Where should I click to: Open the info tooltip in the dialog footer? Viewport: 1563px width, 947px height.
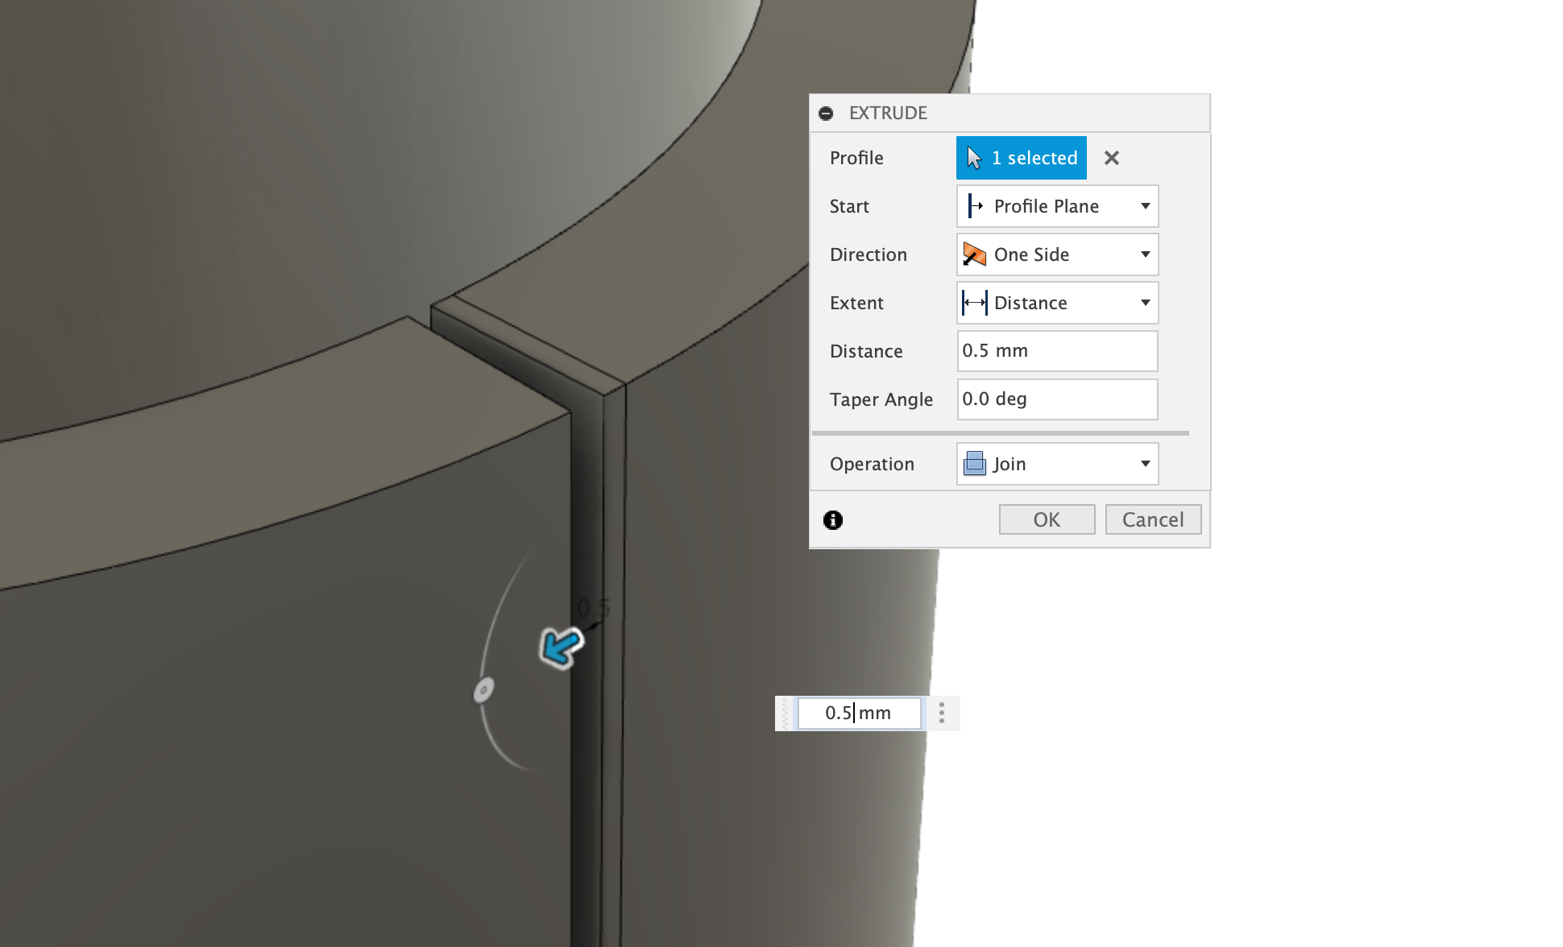tap(833, 520)
